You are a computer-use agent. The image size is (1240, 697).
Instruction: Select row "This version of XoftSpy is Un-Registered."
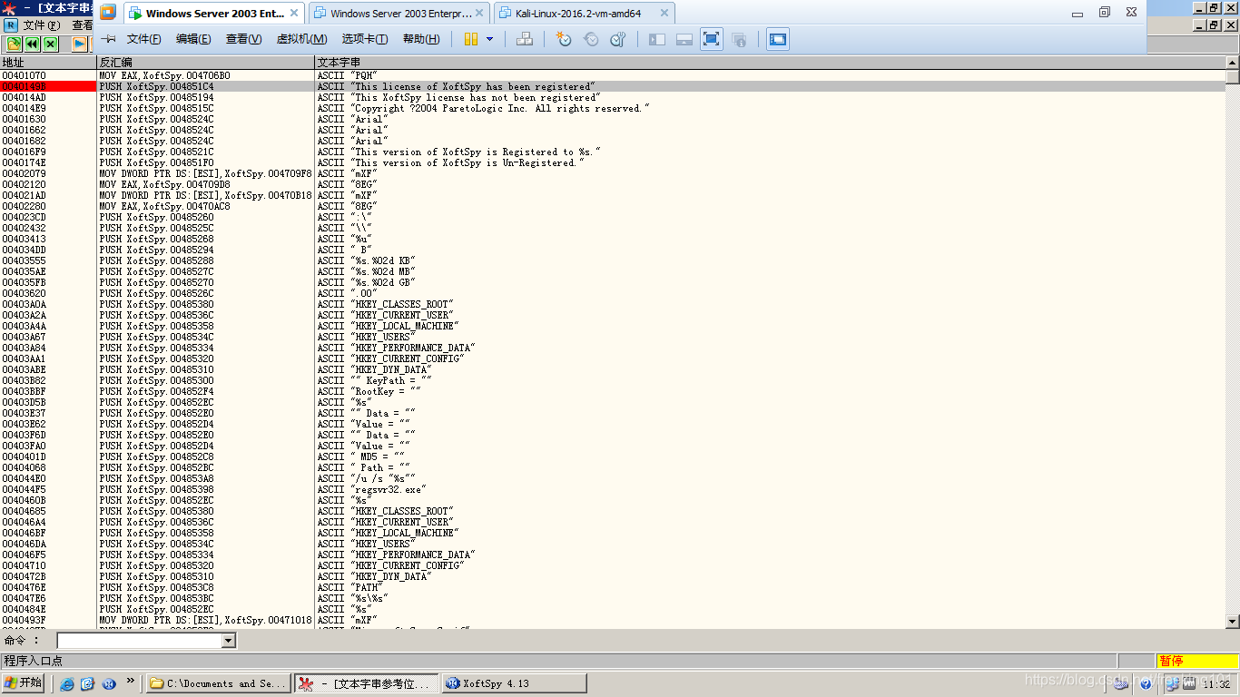click(613, 162)
